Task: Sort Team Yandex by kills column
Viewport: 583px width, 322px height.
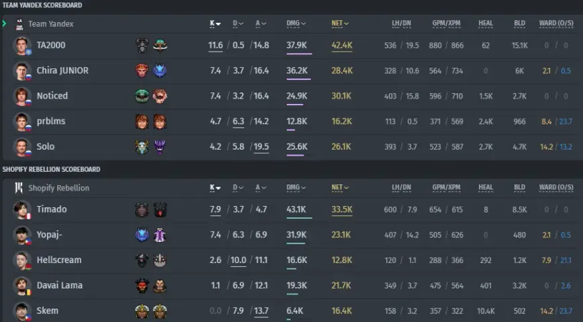Action: tap(215, 23)
